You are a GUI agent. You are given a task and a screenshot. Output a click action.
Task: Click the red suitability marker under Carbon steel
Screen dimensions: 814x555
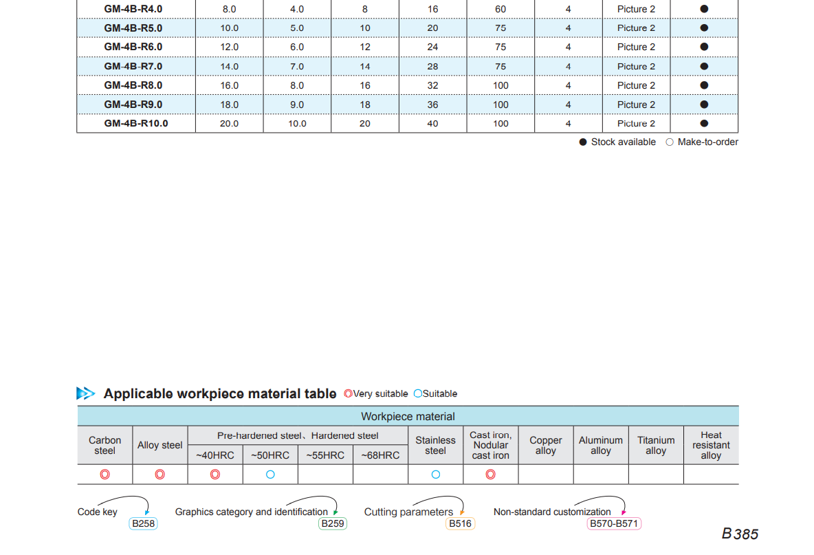[104, 475]
